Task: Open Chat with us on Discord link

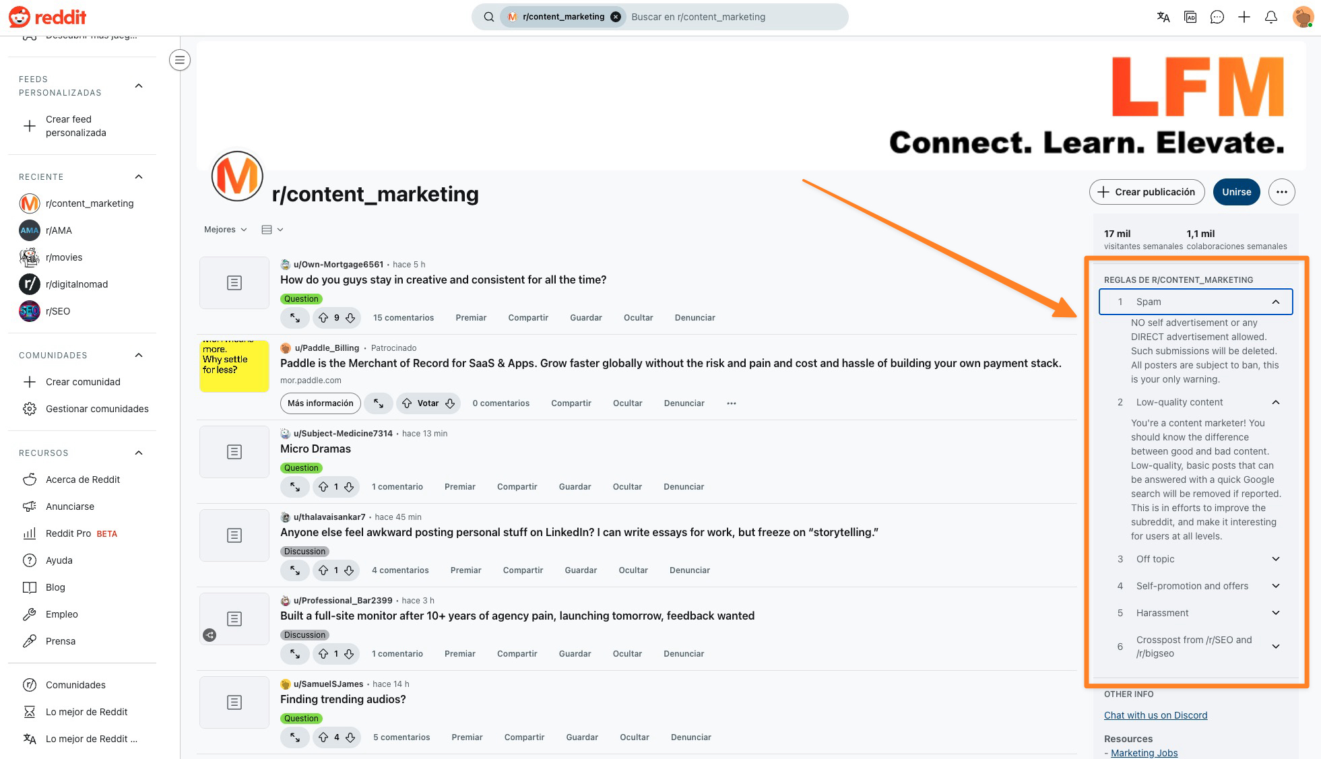Action: [1155, 715]
